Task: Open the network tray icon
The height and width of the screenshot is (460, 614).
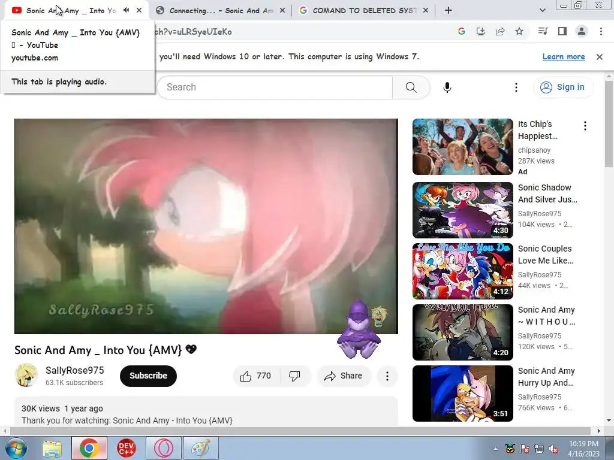Action: pyautogui.click(x=539, y=449)
